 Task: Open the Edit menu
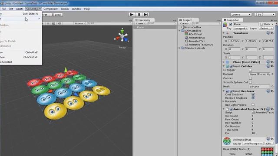(10, 9)
